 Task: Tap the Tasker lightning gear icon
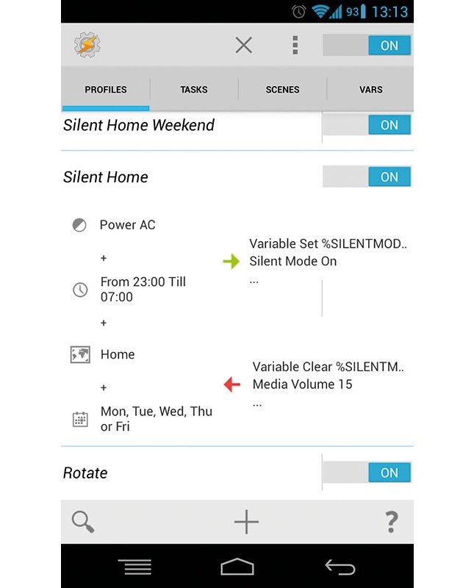(x=87, y=46)
